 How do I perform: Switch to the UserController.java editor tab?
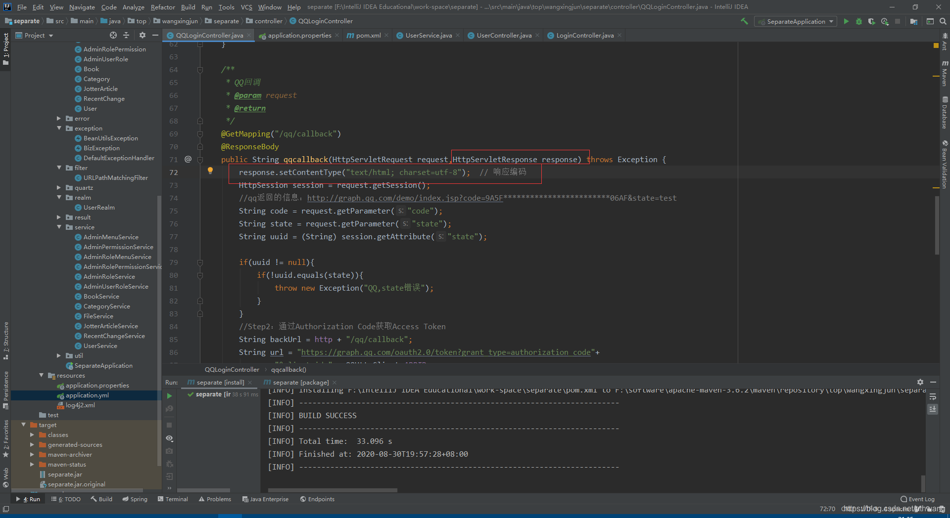click(503, 35)
